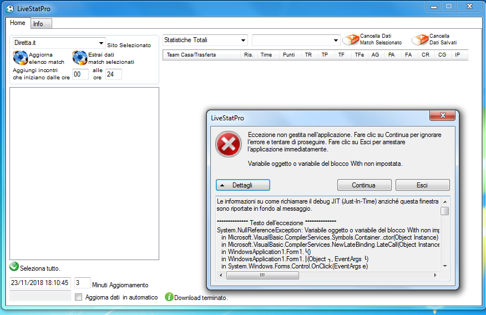Open the empty dropdown beside Statistiche Totali

(x=336, y=40)
